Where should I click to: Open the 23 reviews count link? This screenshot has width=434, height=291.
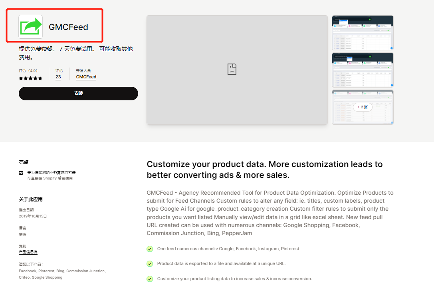(58, 77)
